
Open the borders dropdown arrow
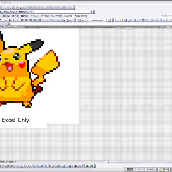(x=59, y=20)
